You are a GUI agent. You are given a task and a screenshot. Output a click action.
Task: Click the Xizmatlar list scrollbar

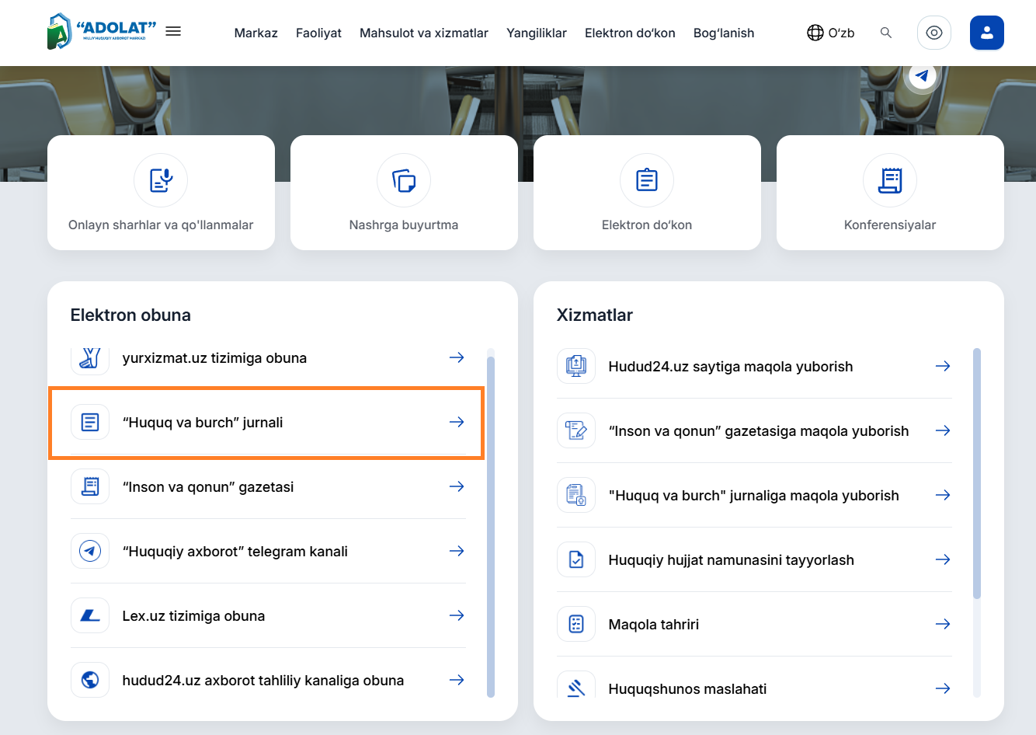[x=977, y=474]
